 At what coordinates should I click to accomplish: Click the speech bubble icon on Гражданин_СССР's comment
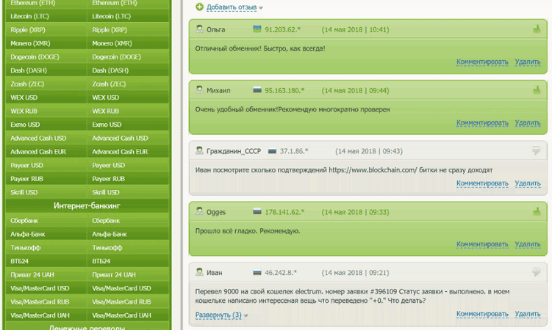point(537,151)
